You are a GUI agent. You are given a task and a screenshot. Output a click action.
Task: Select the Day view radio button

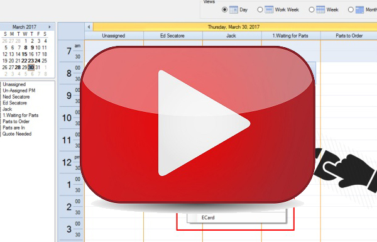pyautogui.click(x=224, y=9)
